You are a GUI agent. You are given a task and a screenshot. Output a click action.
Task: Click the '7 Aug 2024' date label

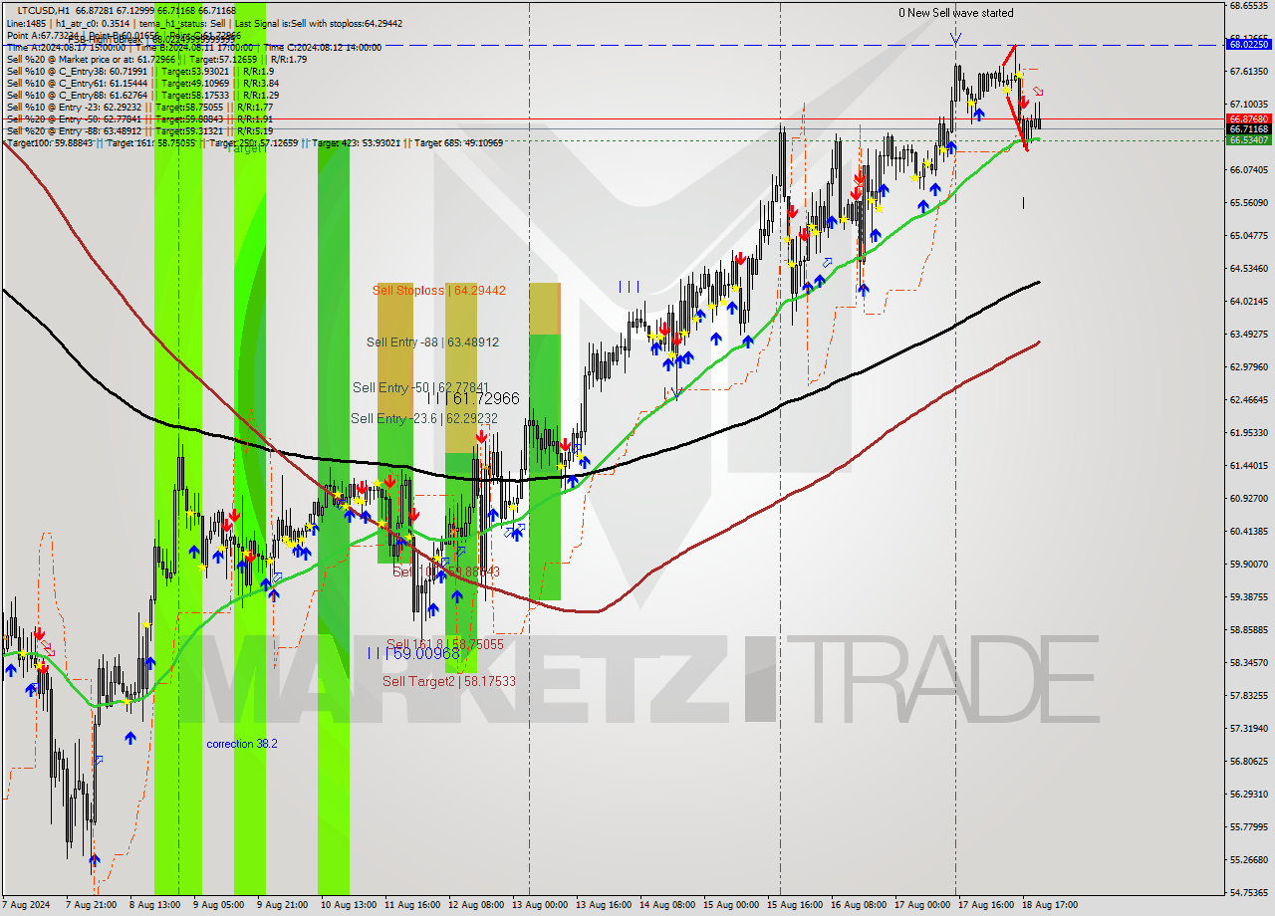[x=27, y=905]
